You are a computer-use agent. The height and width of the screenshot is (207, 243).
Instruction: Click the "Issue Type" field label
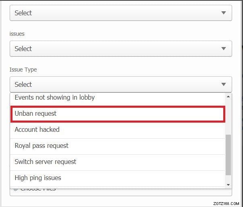[x=23, y=70]
